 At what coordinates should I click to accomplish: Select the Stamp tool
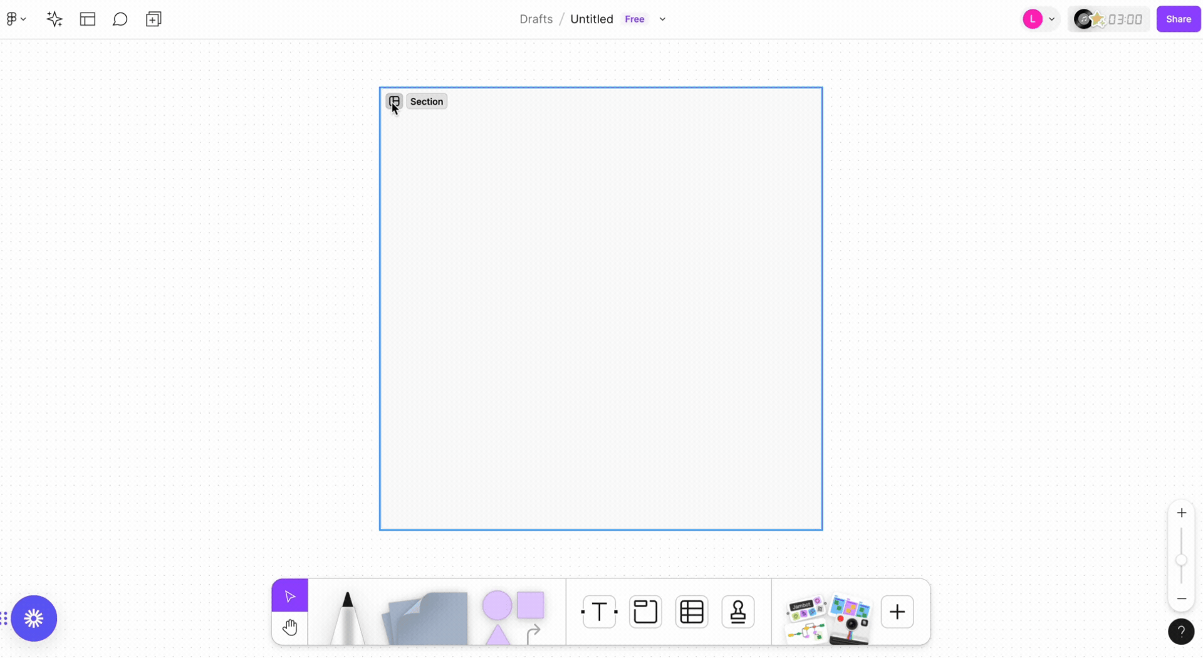click(738, 612)
